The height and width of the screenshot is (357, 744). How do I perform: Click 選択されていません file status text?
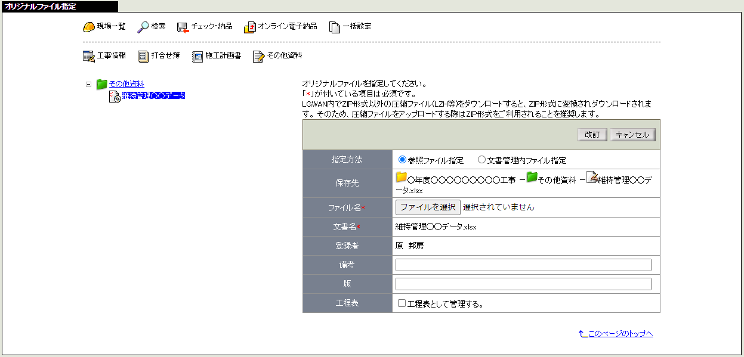coord(499,207)
